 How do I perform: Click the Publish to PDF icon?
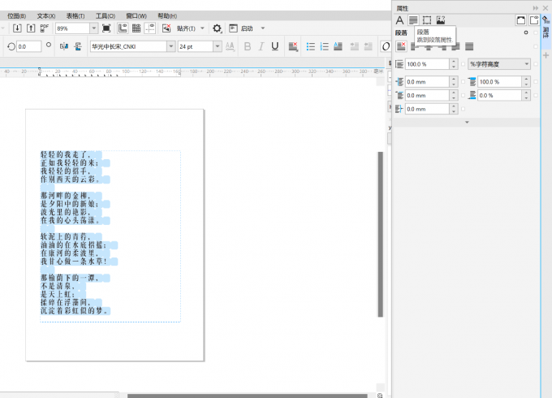pyautogui.click(x=45, y=28)
